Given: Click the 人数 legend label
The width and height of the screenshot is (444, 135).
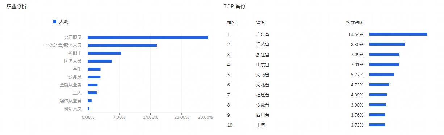Looking at the screenshot, I should (64, 22).
